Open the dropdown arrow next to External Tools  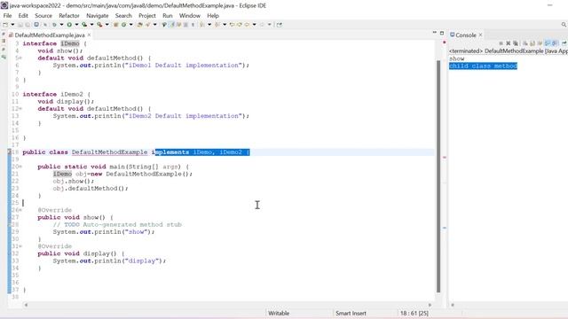pos(106,25)
